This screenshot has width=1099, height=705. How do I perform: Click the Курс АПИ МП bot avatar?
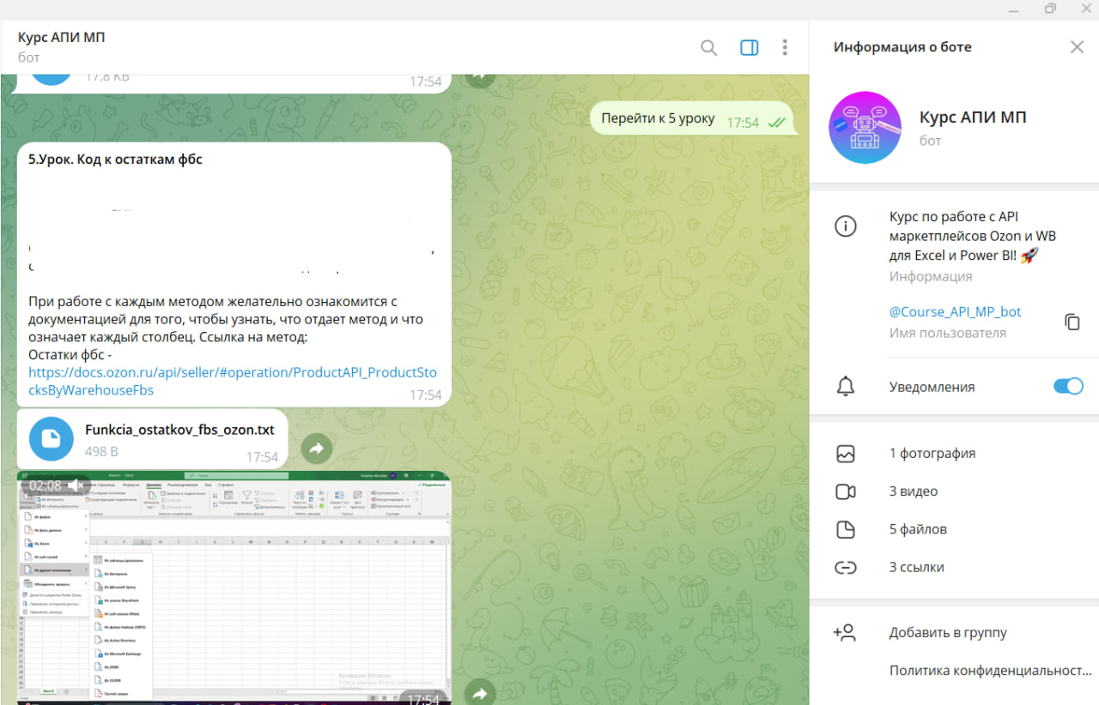pos(865,128)
